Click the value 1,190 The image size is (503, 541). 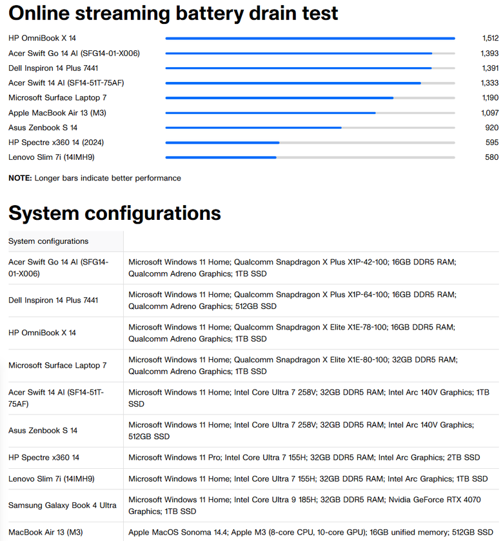tap(490, 97)
